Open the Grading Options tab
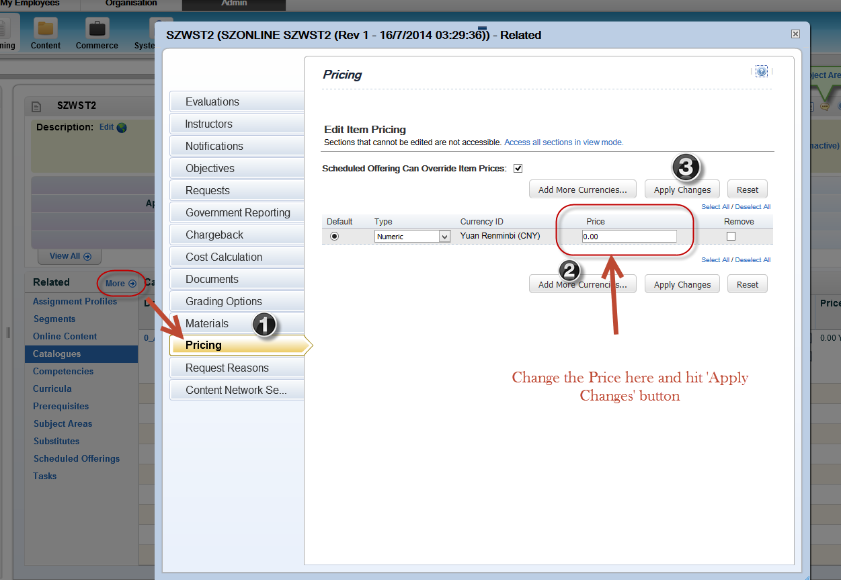This screenshot has width=841, height=580. coord(237,301)
